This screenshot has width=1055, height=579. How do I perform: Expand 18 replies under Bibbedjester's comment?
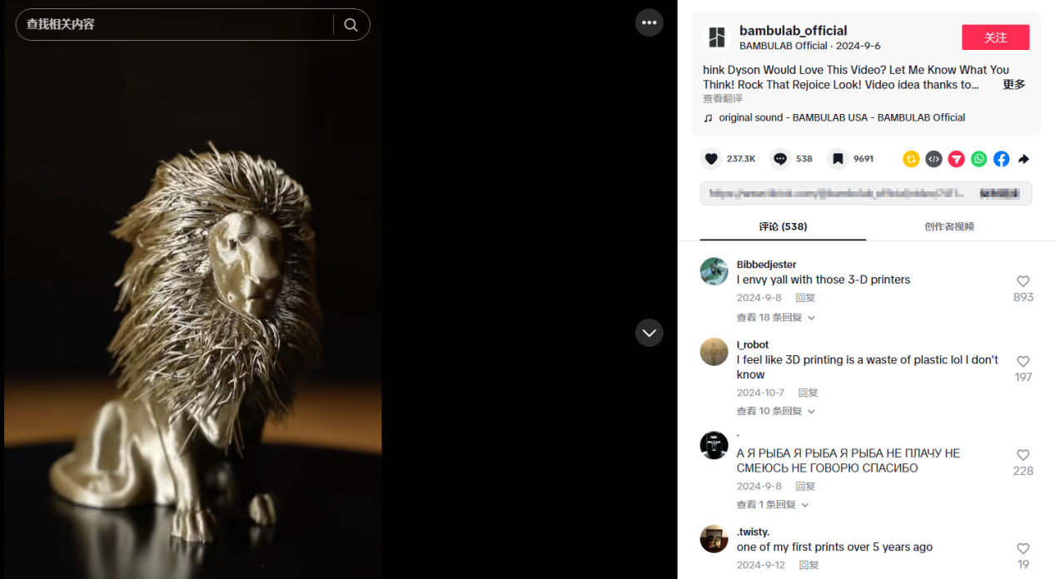(775, 317)
